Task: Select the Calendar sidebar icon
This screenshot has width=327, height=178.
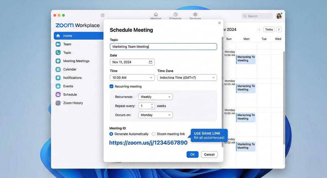Action: click(x=58, y=69)
